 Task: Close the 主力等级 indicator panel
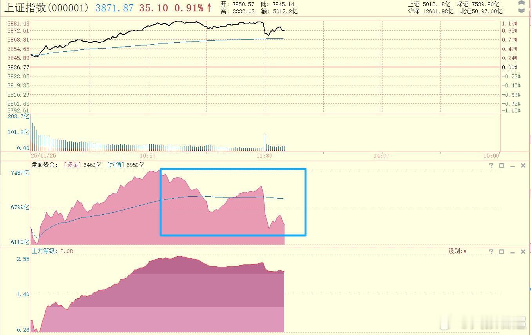523,252
